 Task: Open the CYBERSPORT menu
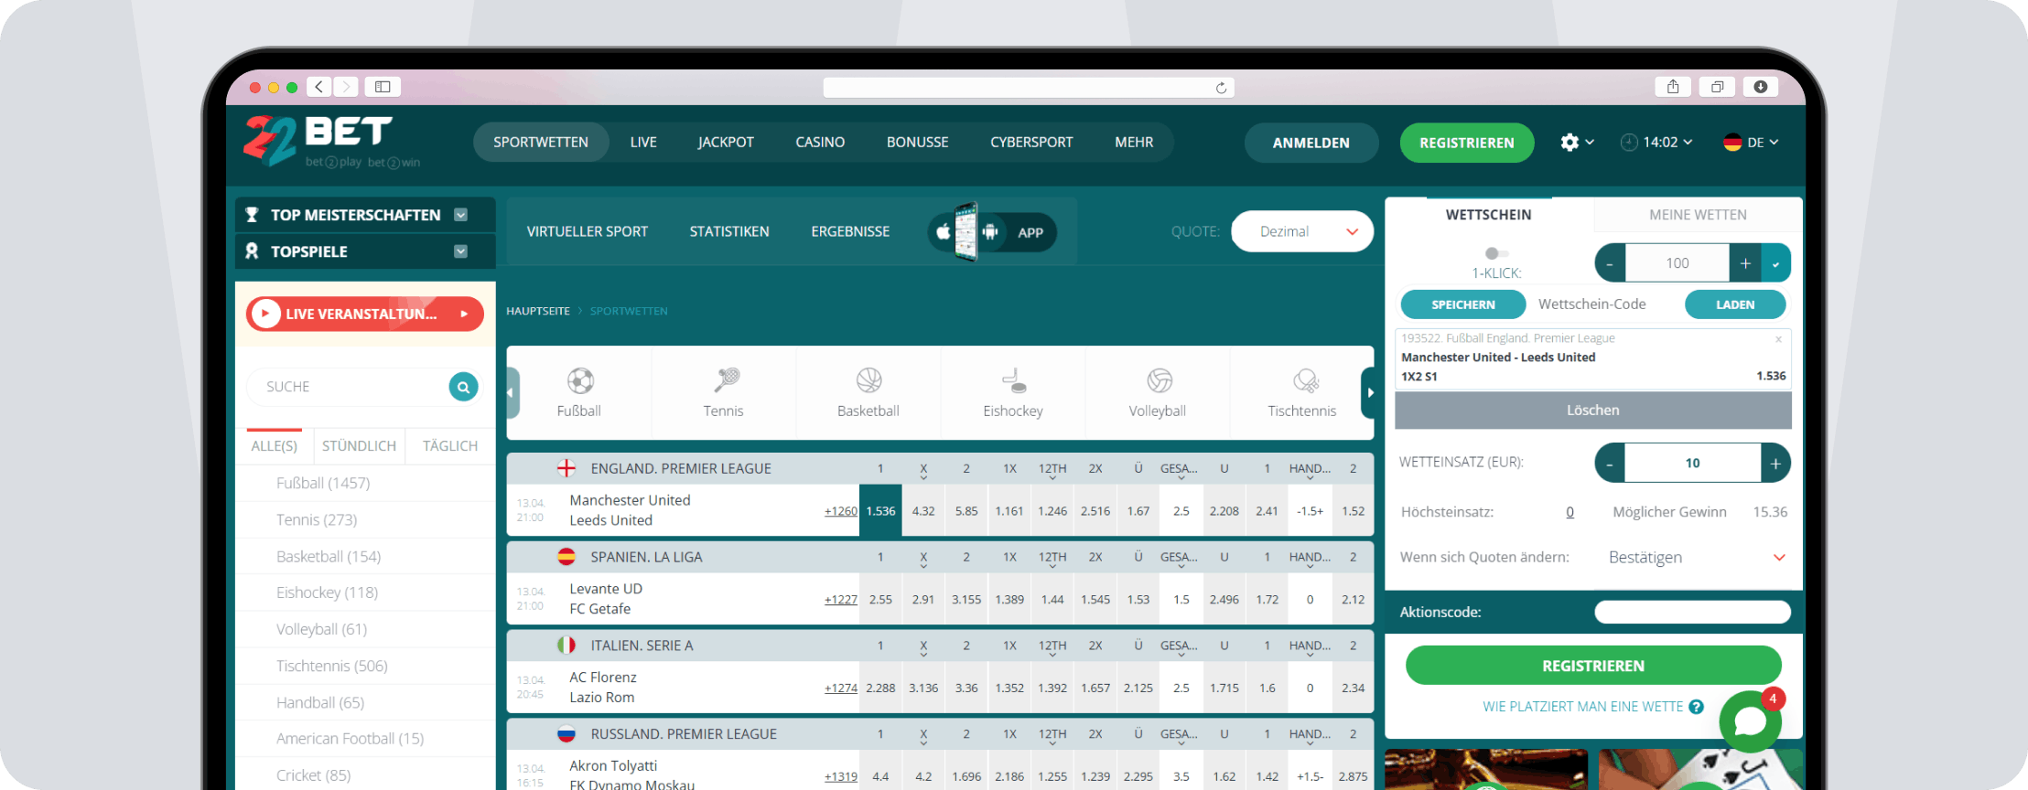click(x=1031, y=143)
